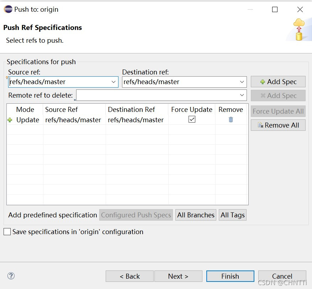Click the Eclipse icon in title bar
Viewport: 312px width, 289px height.
(8, 10)
